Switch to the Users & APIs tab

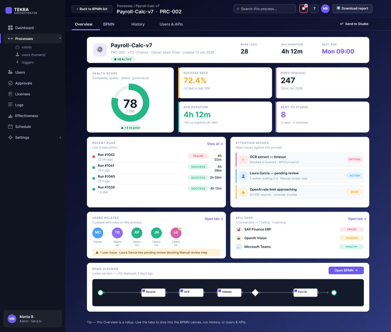[171, 24]
